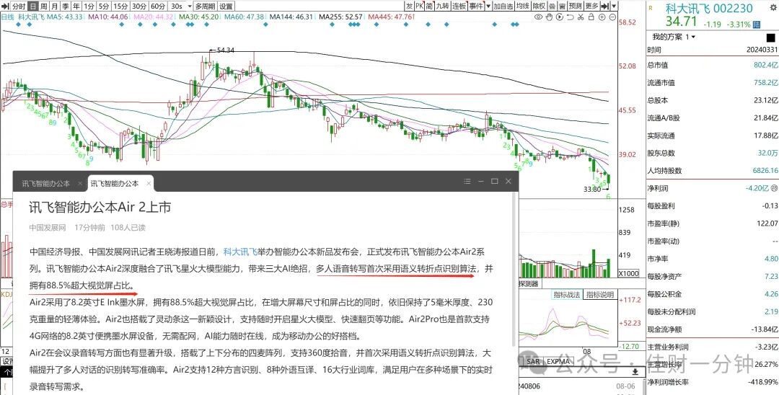
Task: Open the 科大讯飞 link in article
Action: (x=240, y=252)
